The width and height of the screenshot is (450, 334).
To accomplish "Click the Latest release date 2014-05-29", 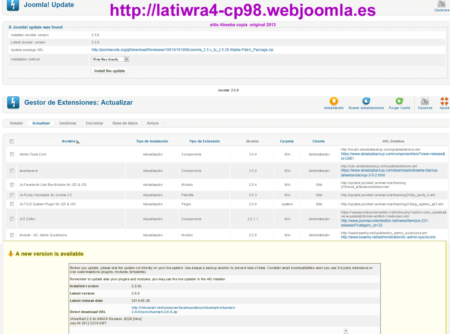I will click(x=141, y=301).
